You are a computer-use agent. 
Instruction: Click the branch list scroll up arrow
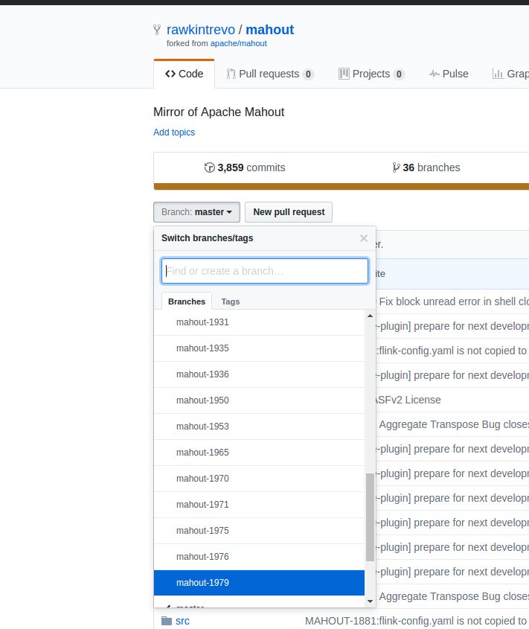tap(370, 316)
